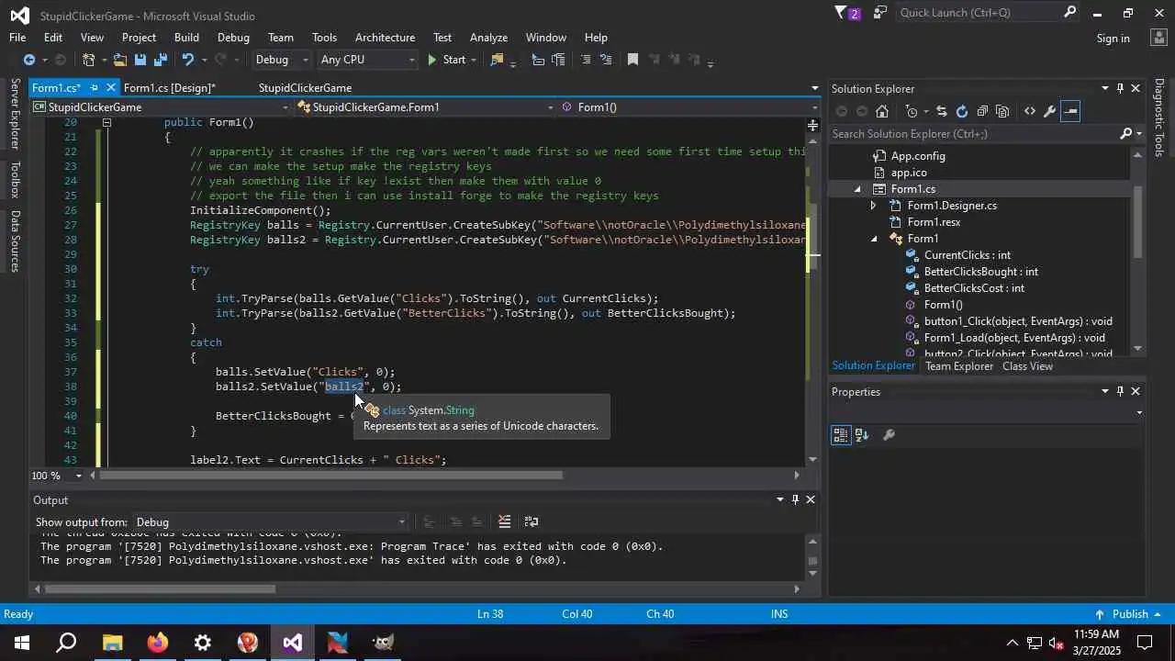Click the feedback icon in title bar
The image size is (1175, 661).
(880, 13)
